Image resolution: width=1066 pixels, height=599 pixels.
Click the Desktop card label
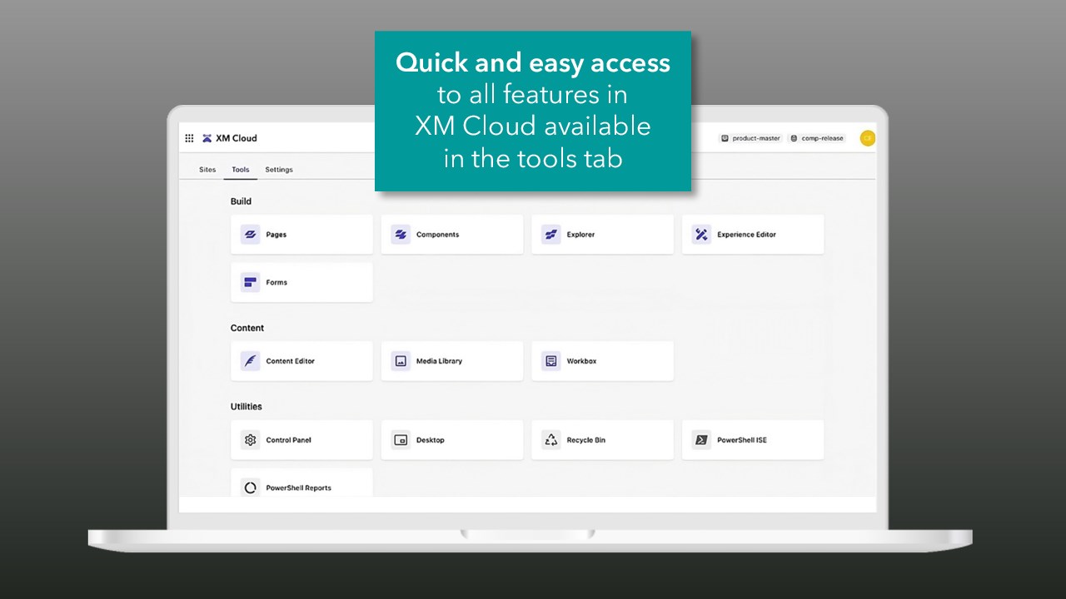[431, 440]
